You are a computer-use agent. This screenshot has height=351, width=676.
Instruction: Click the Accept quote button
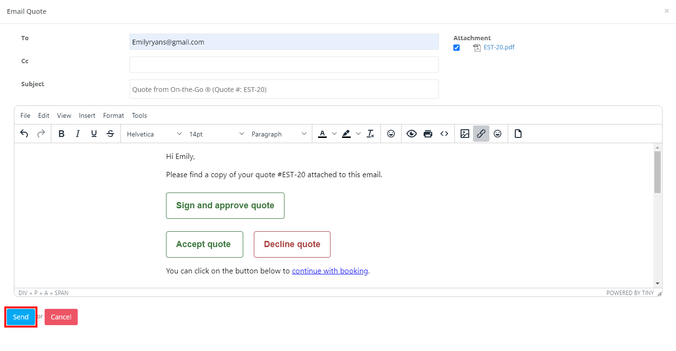click(x=204, y=244)
